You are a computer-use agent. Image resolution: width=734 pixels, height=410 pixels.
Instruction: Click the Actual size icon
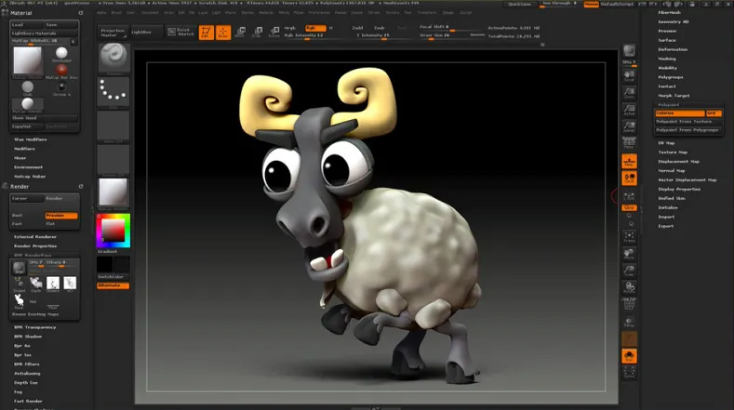[629, 111]
